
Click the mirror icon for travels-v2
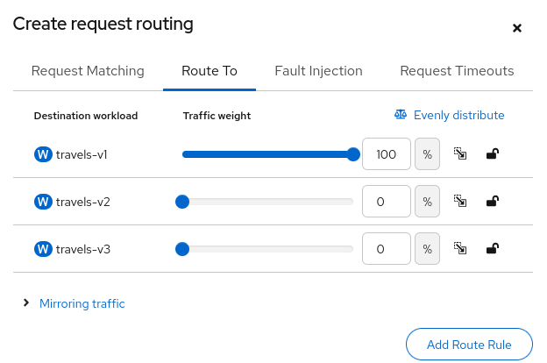459,202
